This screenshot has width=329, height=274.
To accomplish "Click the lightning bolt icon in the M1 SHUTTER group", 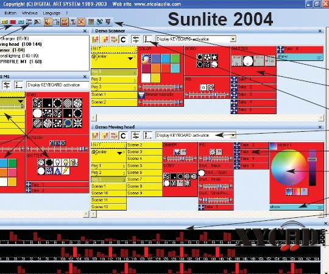I will [66, 171].
